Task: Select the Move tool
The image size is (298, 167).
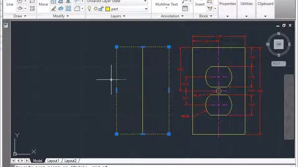Action: pyautogui.click(x=43, y=4)
